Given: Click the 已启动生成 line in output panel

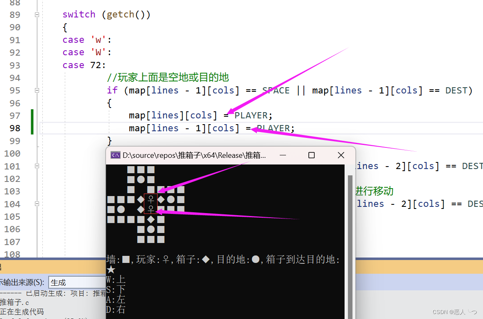Looking at the screenshot, I should [53, 293].
